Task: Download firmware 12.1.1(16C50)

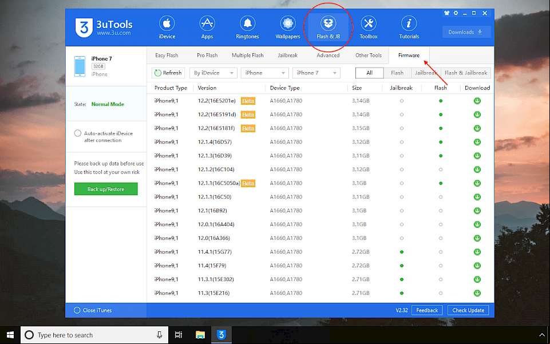Action: [477, 197]
